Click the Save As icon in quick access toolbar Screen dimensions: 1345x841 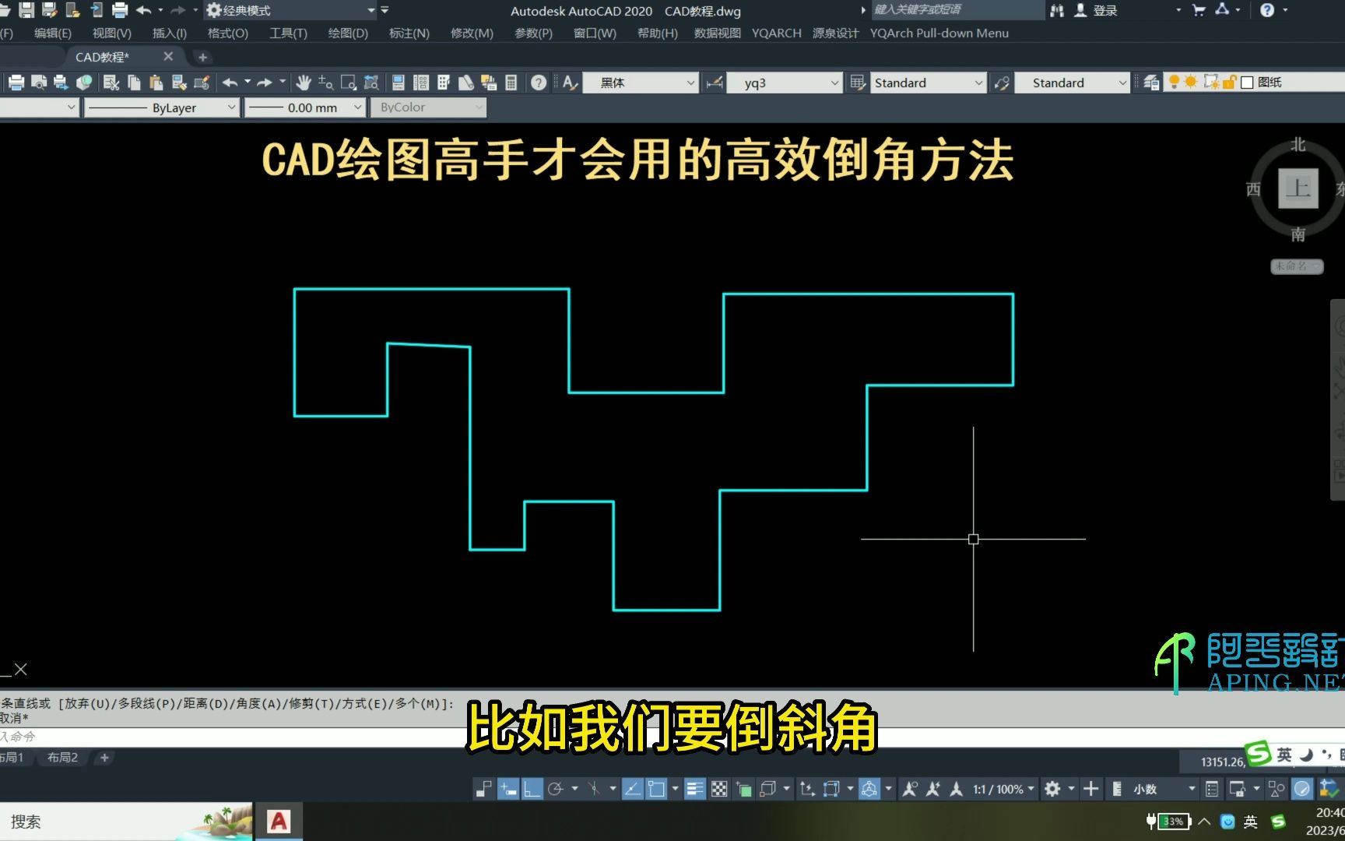click(49, 10)
